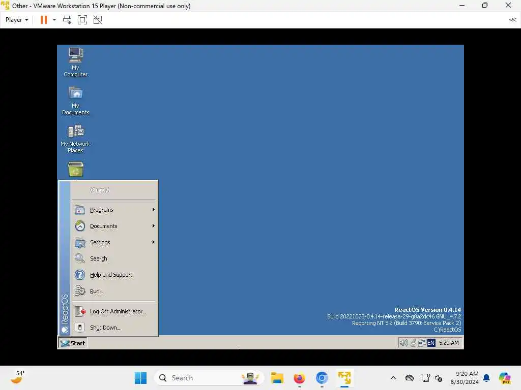Click the ReactOS Start button
521x390 pixels.
point(73,343)
